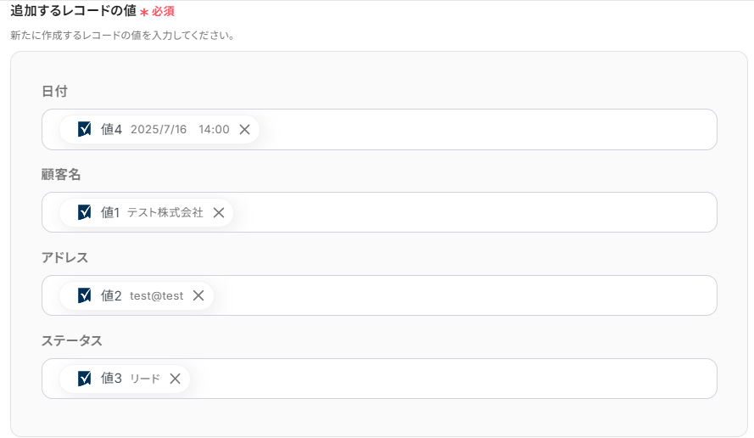This screenshot has height=438, width=754.
Task: Click the 追加するレコードの値 heading
Action: 74,10
